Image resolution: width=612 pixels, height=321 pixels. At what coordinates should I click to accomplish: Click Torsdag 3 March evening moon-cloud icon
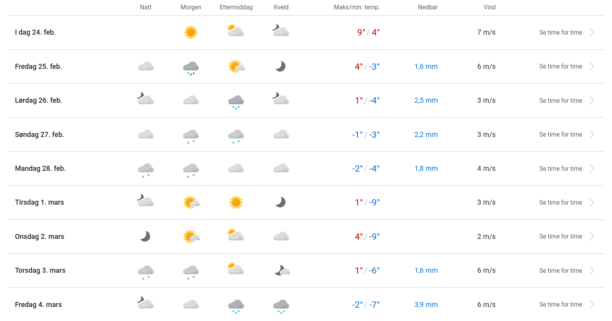(x=282, y=270)
